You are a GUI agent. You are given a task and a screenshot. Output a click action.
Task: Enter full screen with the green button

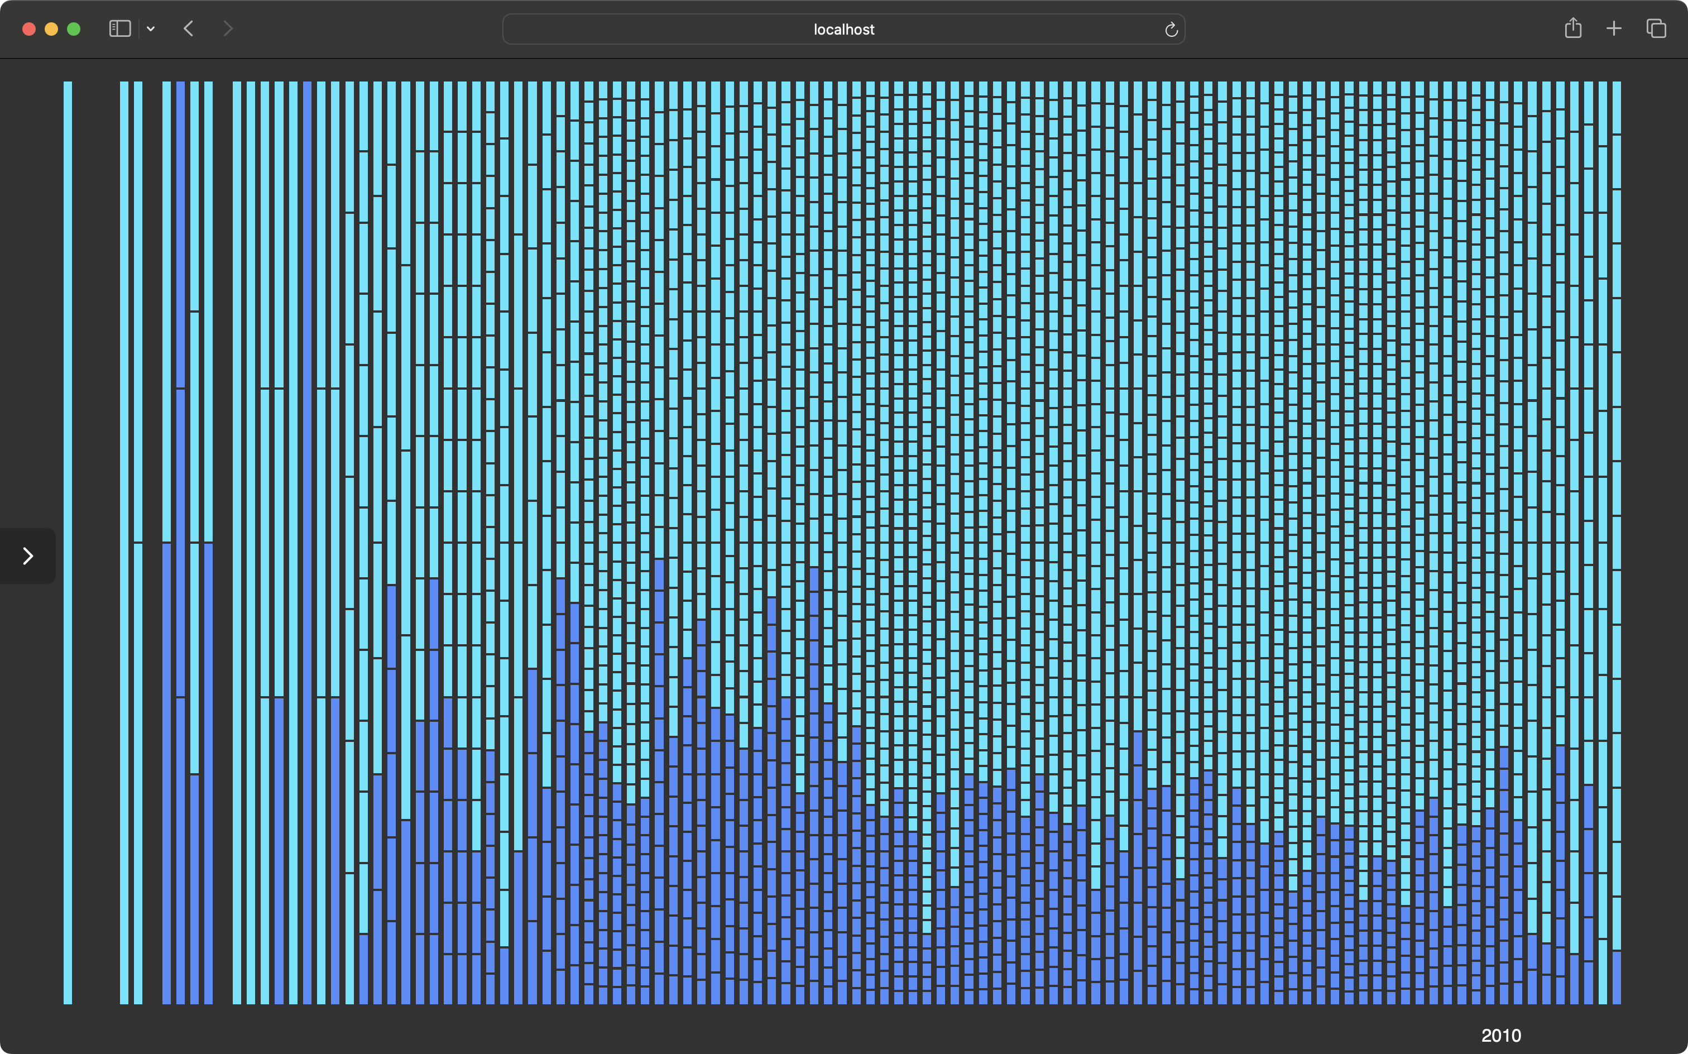[x=73, y=28]
